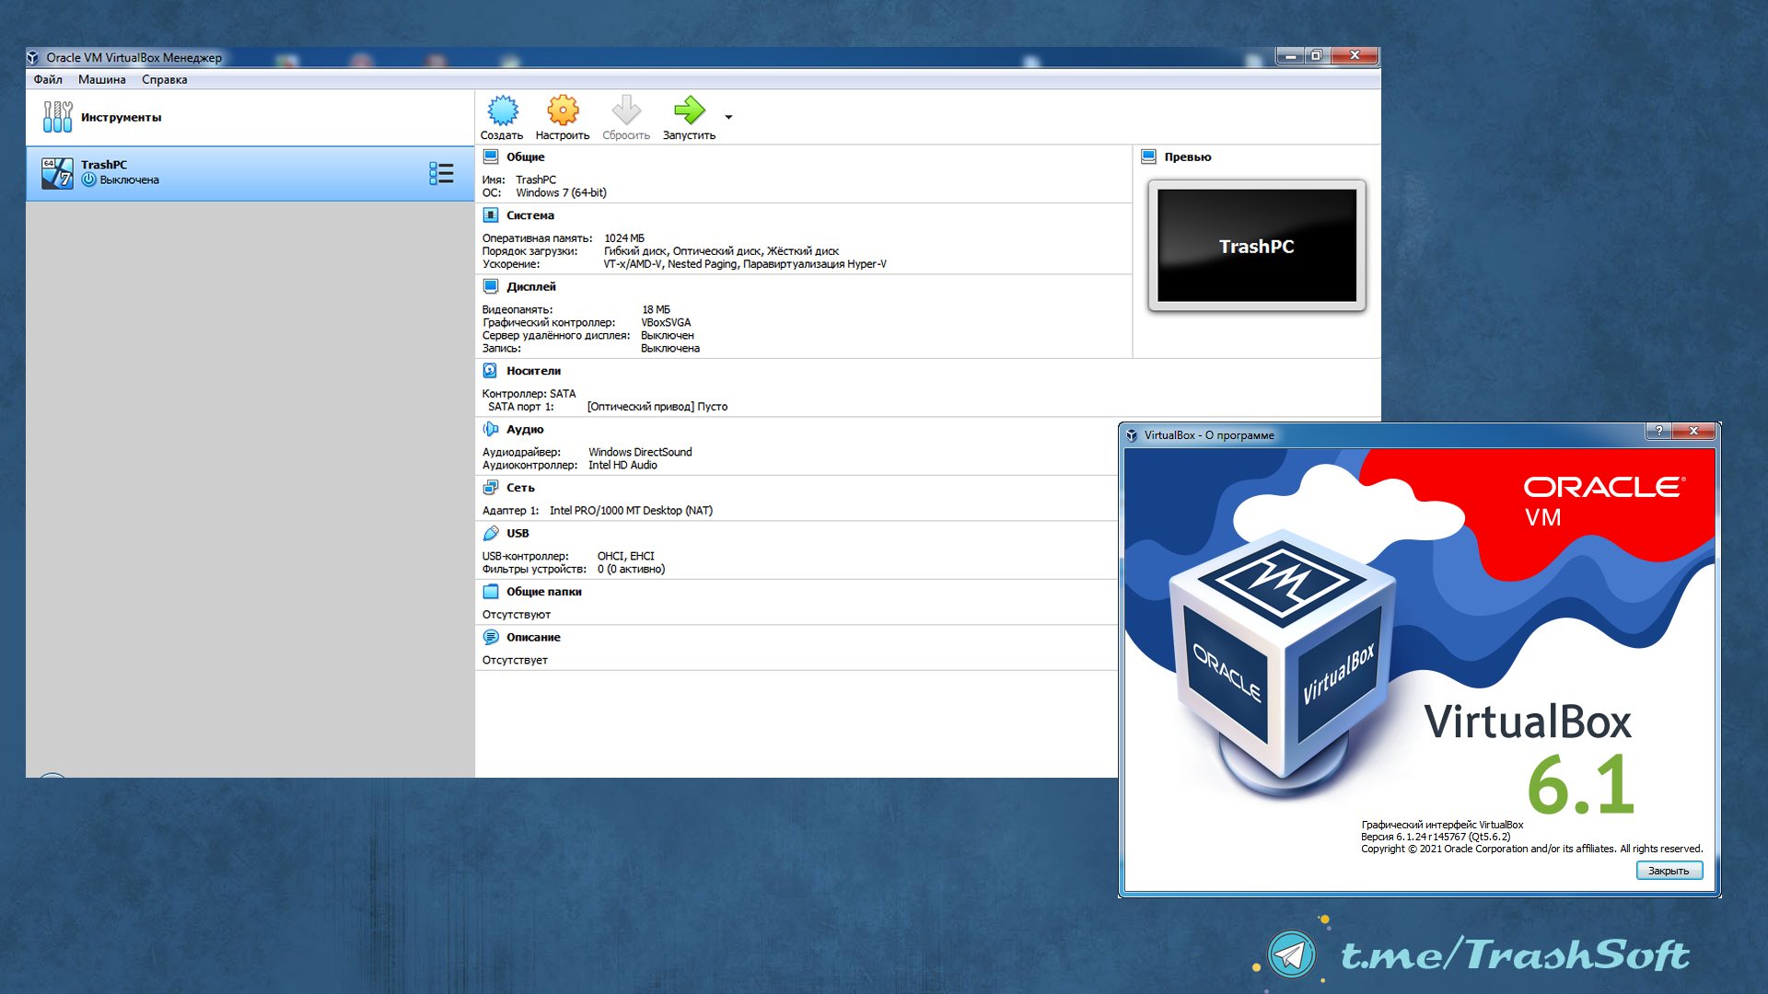Click the USB section icon
1768x994 pixels.
pyautogui.click(x=491, y=533)
